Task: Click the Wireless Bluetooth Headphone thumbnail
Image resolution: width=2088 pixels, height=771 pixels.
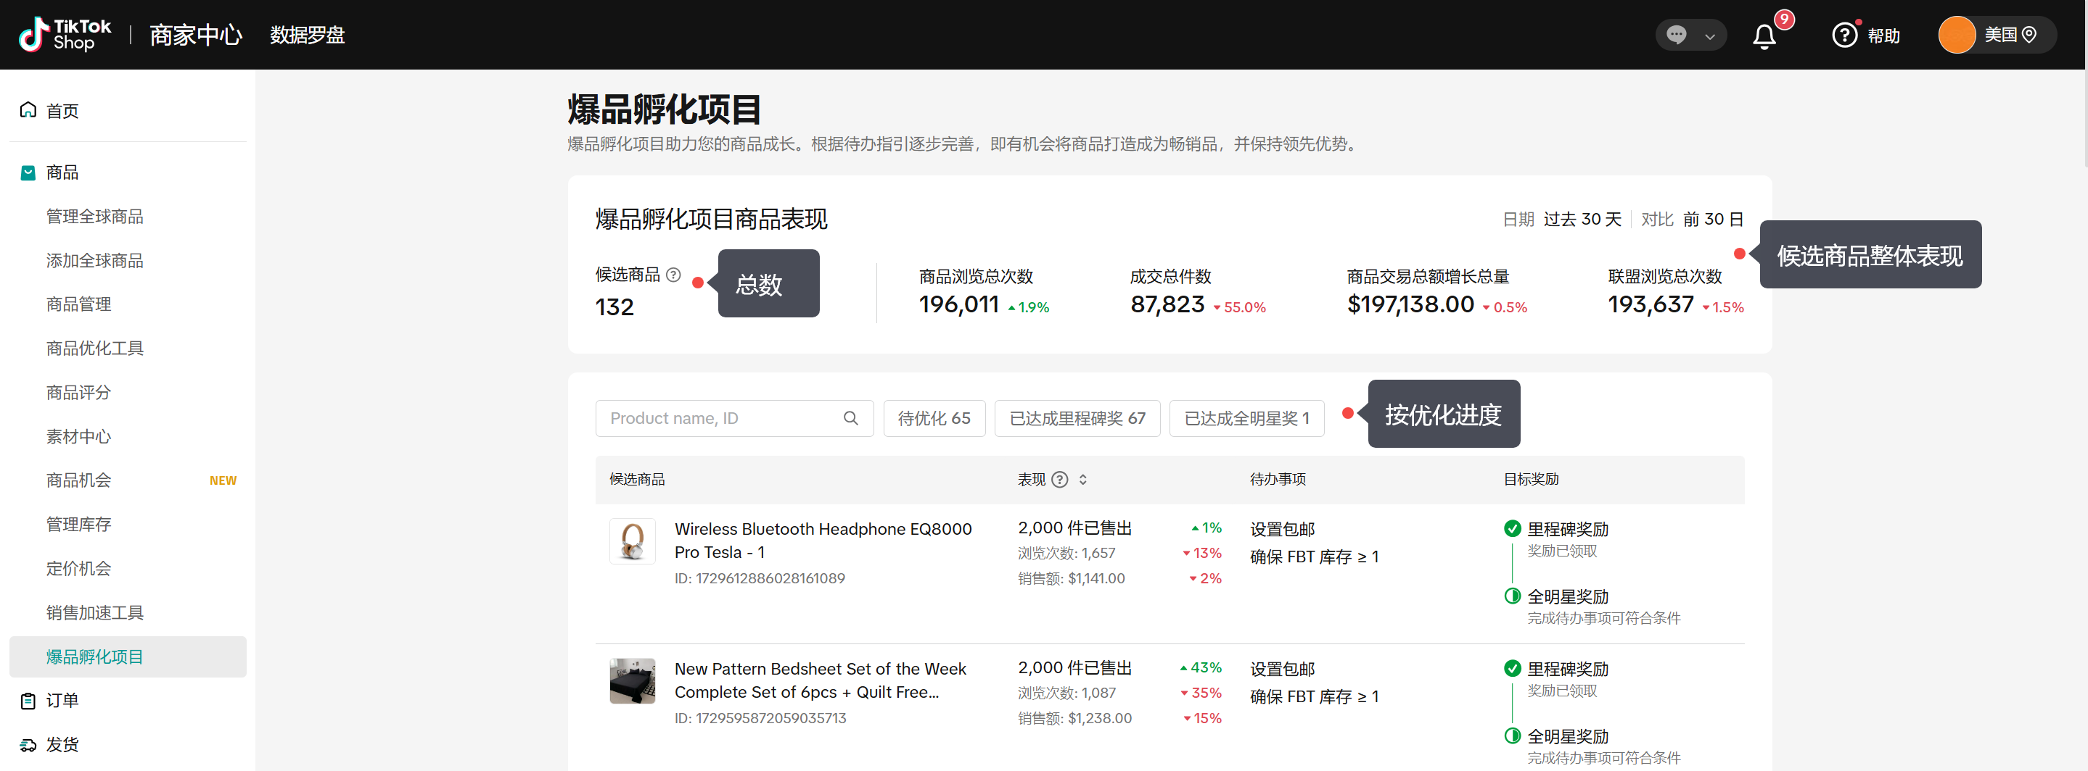Action: coord(632,541)
